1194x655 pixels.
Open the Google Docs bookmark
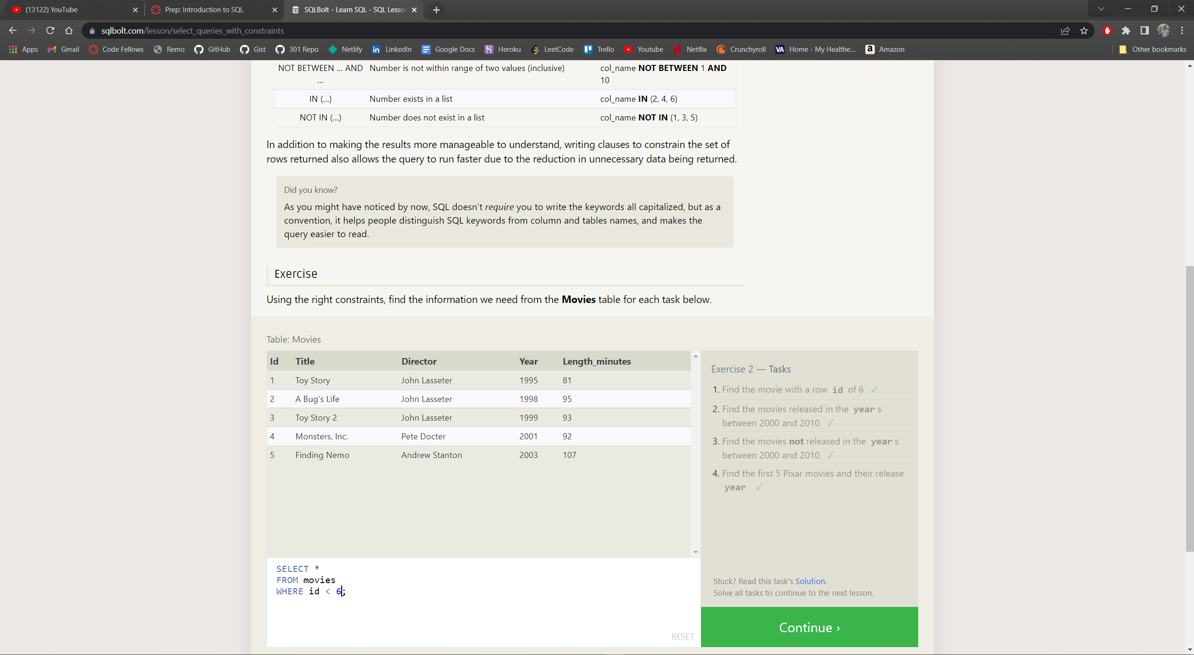tap(448, 49)
